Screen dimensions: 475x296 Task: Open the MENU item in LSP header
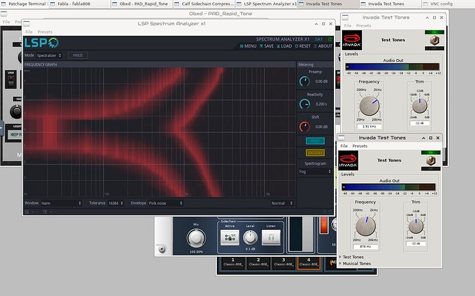(x=248, y=46)
